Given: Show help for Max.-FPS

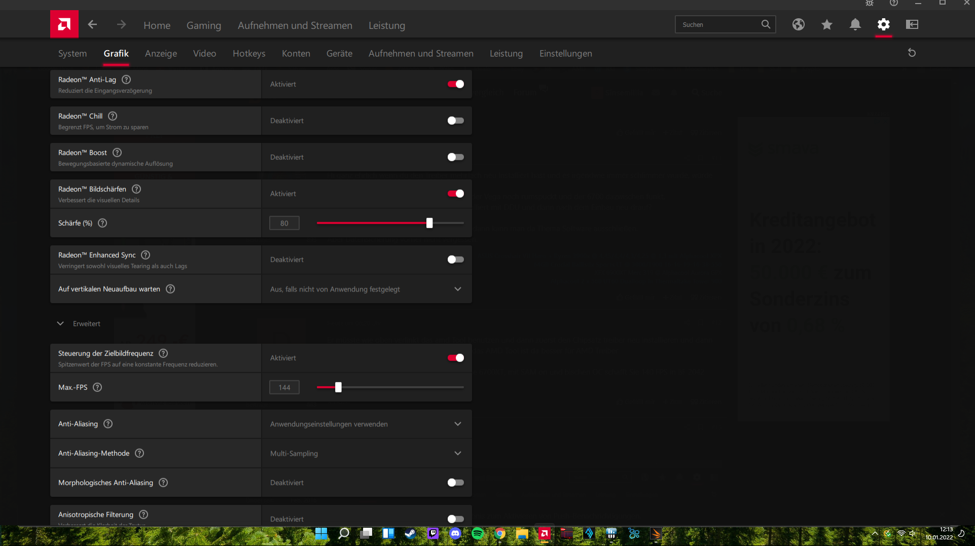Looking at the screenshot, I should tap(97, 387).
